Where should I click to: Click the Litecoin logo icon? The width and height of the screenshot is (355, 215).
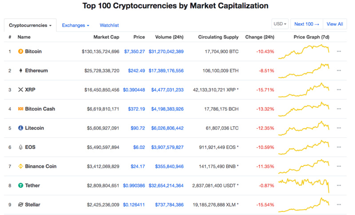[x=20, y=128]
